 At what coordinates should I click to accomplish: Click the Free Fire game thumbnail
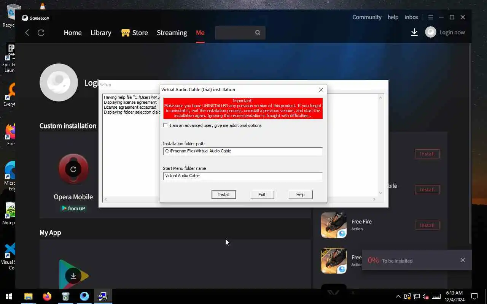tap(334, 225)
